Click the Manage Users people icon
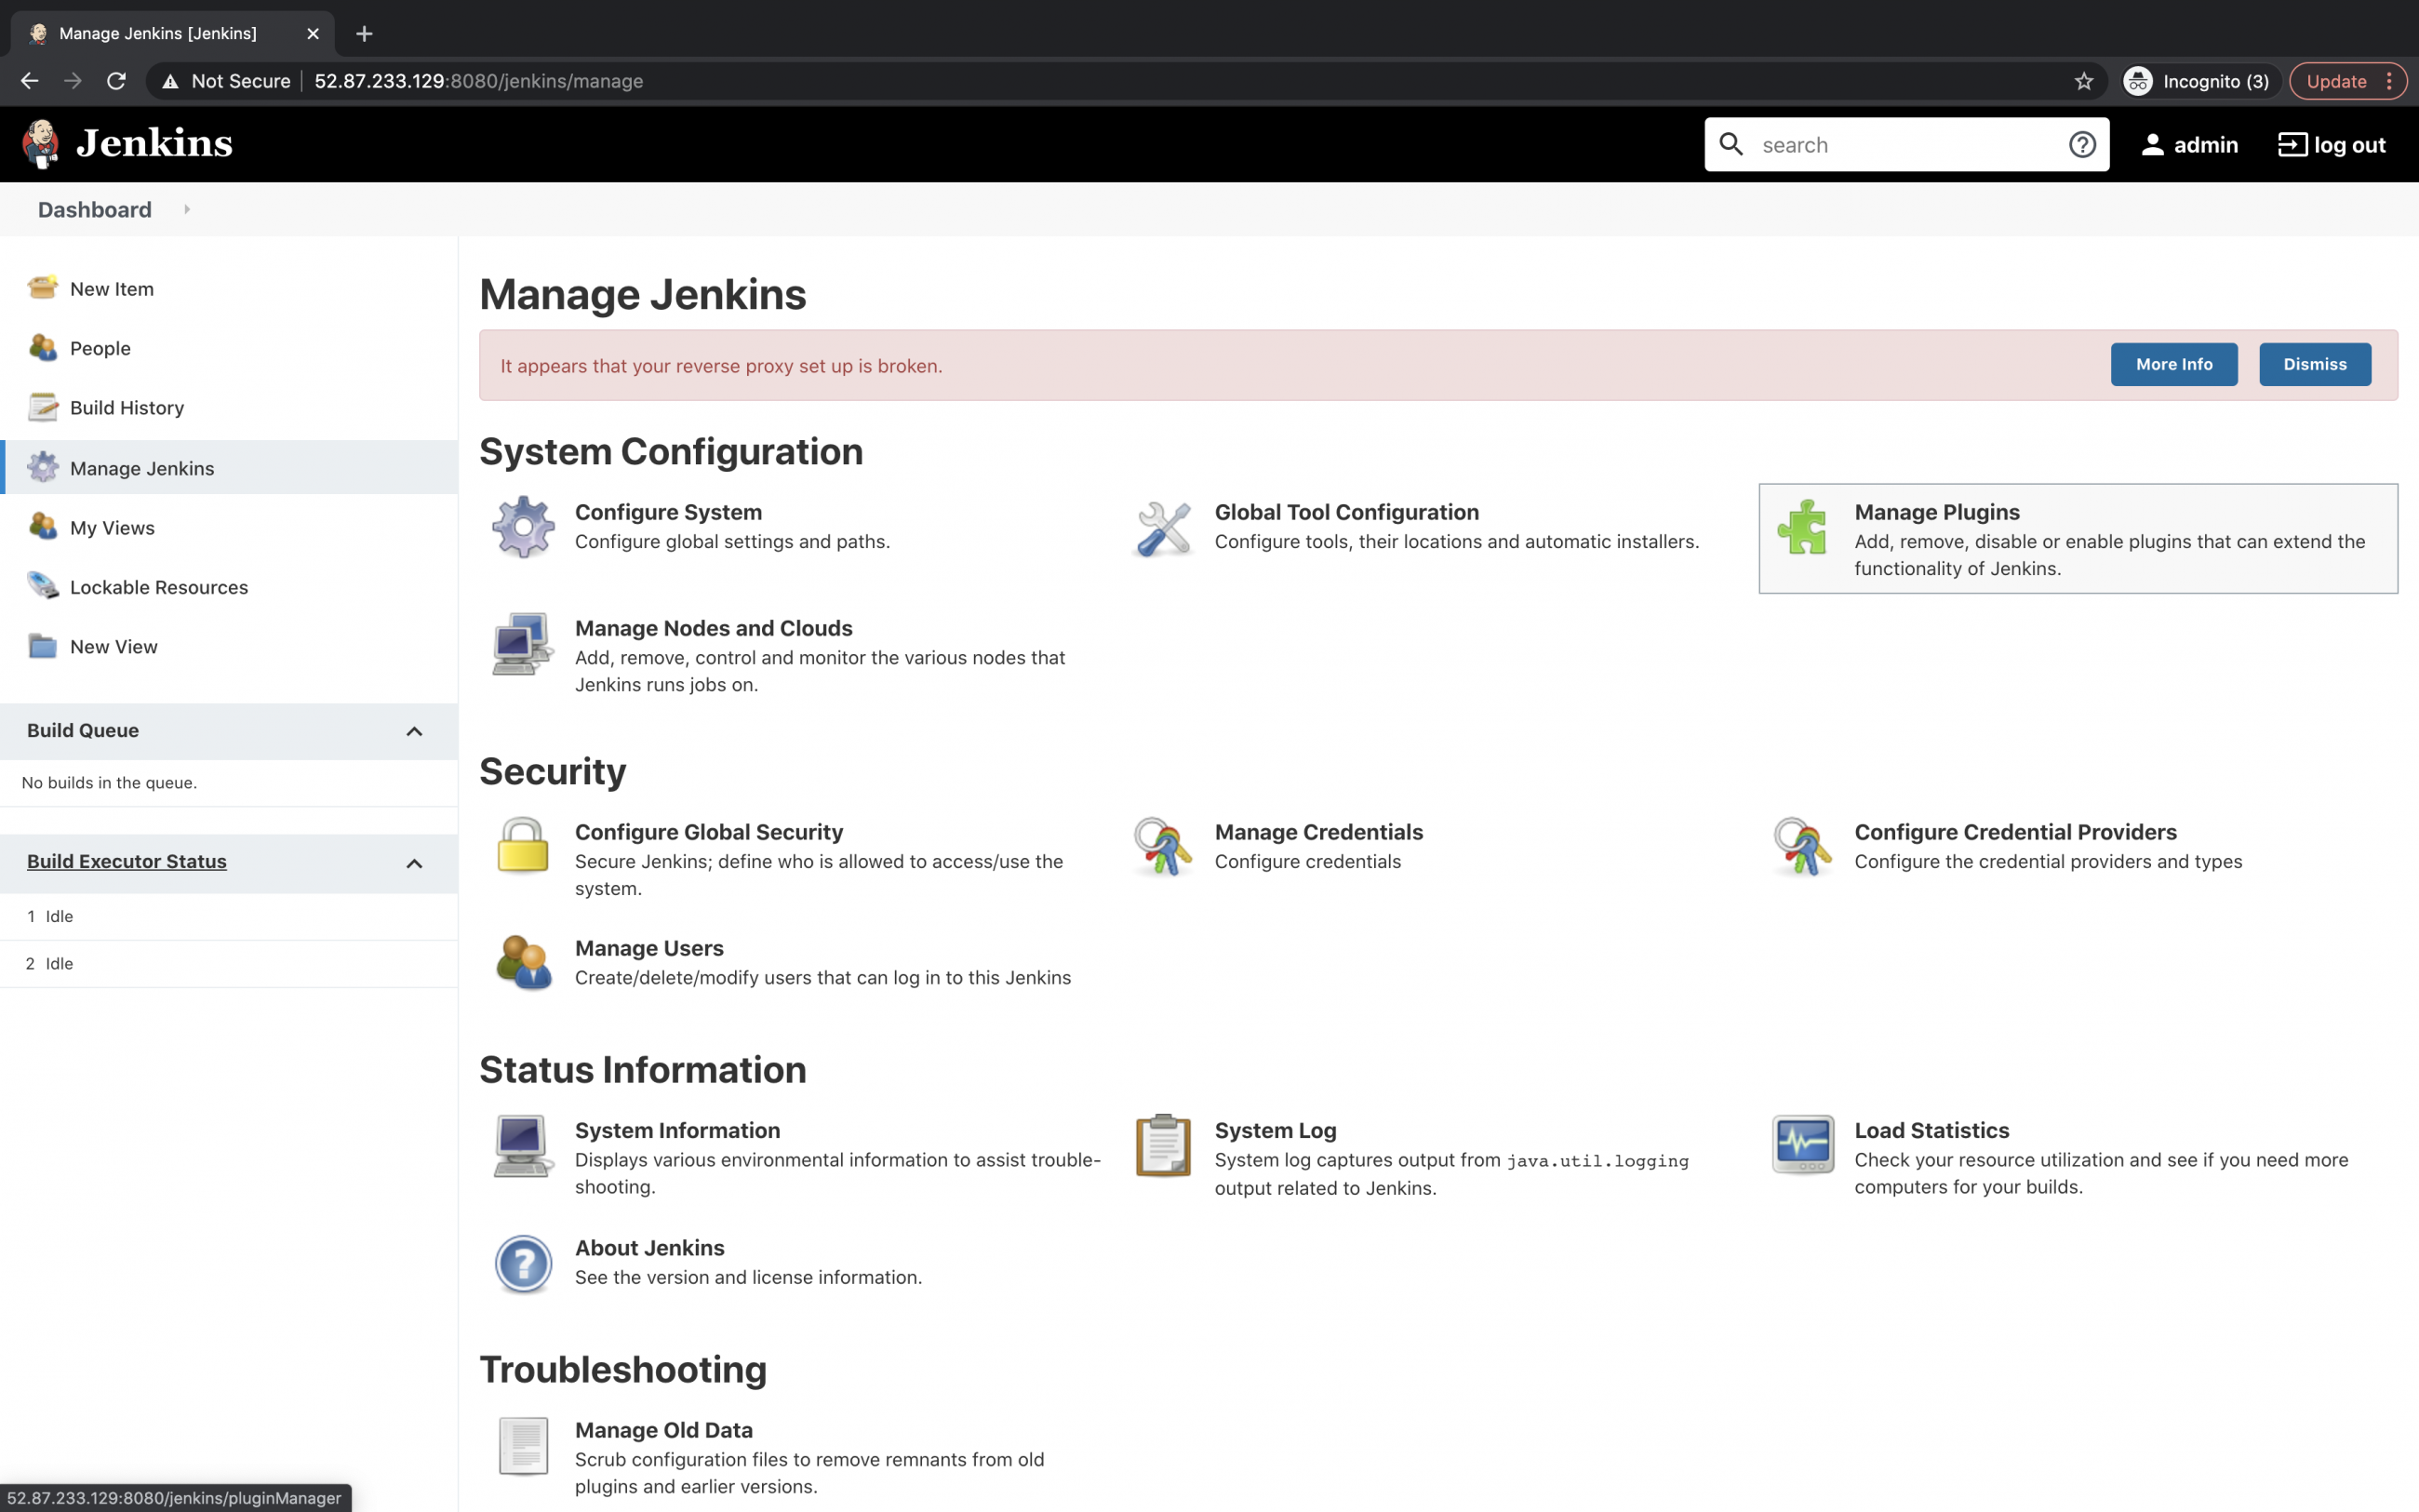 522,961
